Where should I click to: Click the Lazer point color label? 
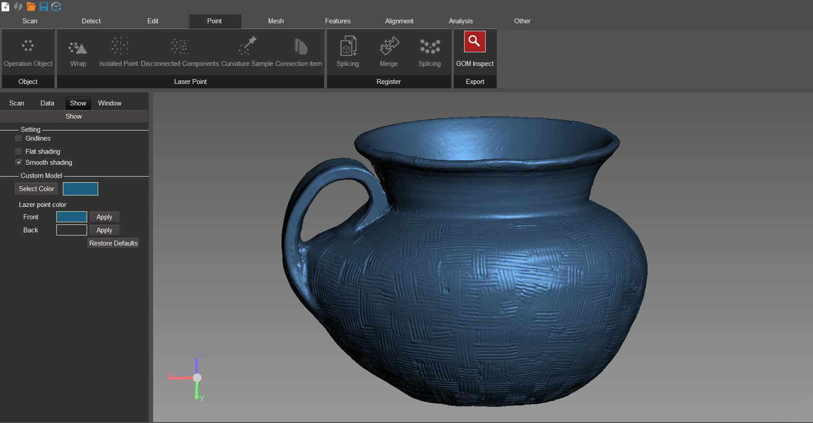click(43, 205)
